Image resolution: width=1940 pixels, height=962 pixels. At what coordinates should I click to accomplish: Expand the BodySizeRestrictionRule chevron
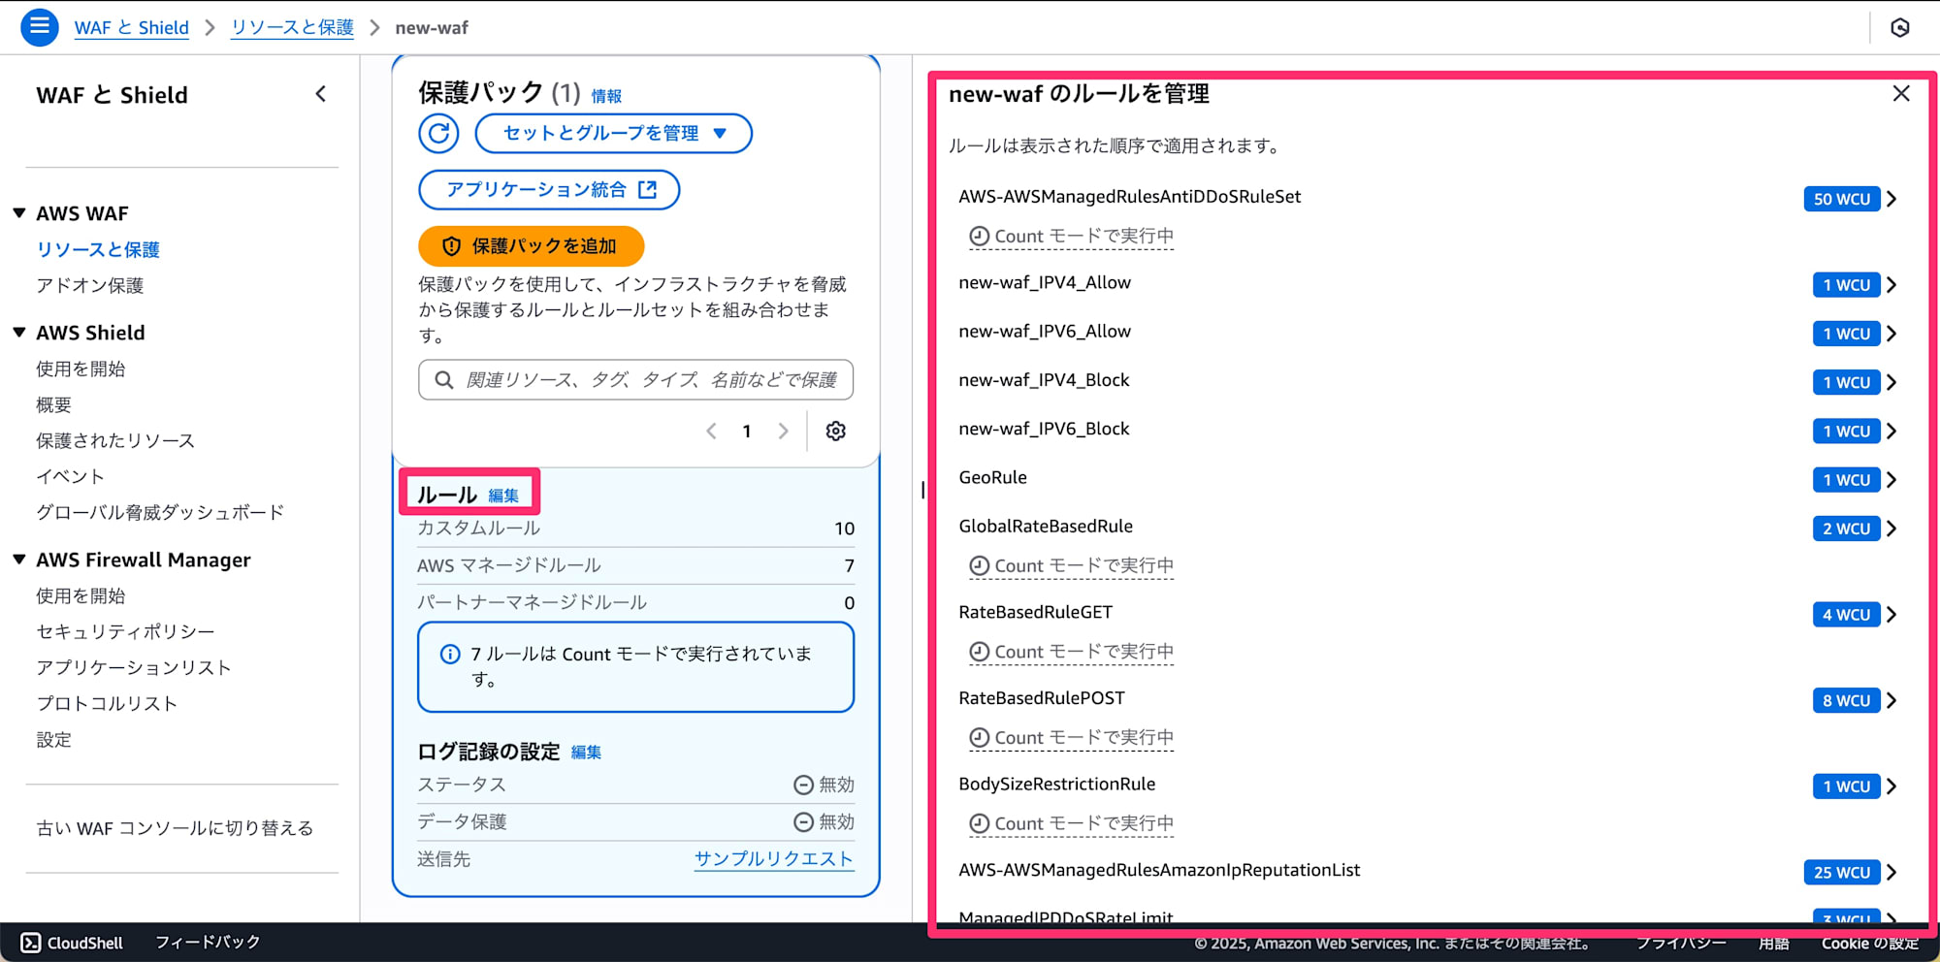coord(1891,786)
